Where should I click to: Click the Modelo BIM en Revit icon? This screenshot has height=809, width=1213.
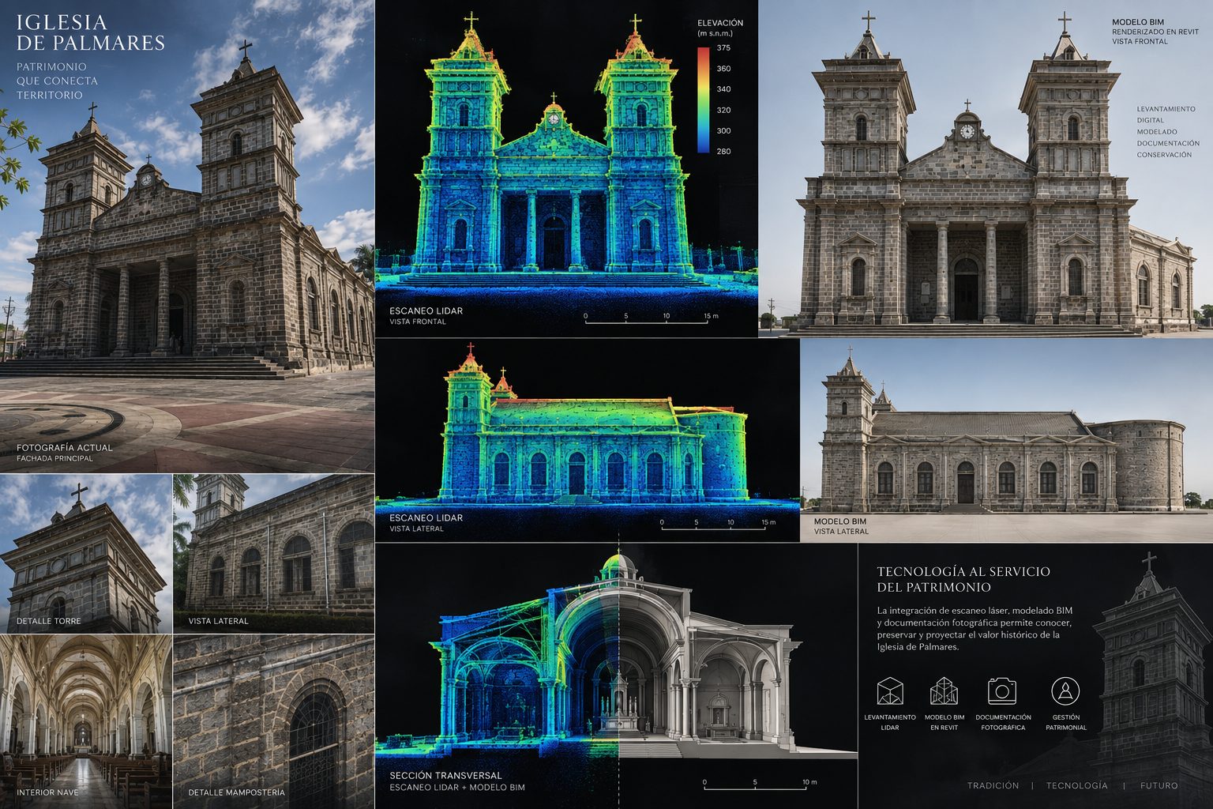point(944,691)
